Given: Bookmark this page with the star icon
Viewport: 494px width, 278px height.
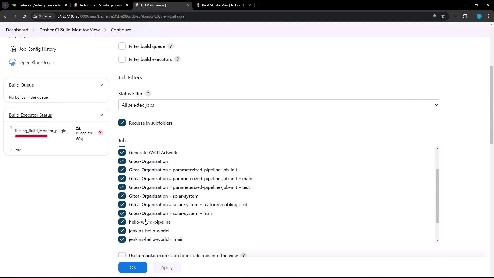Looking at the screenshot, I should (443, 16).
